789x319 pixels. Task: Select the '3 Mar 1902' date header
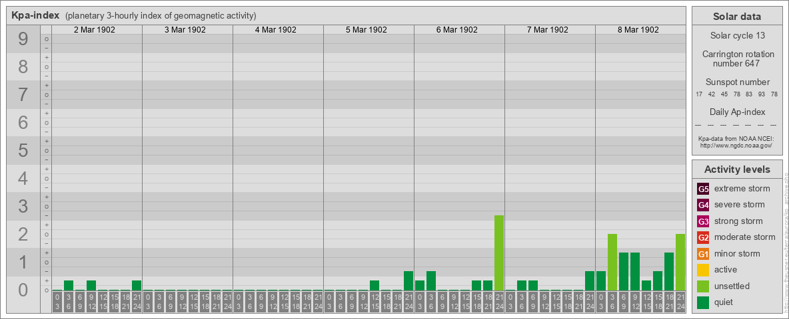coord(185,30)
